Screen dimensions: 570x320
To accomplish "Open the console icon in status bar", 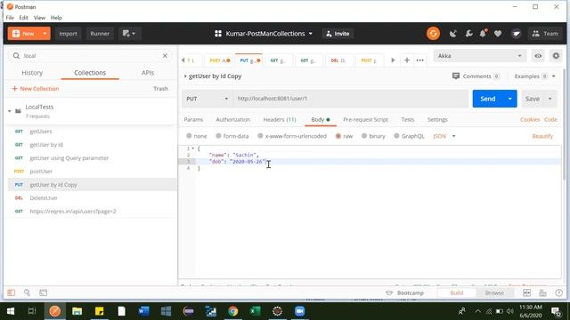I will 44,292.
